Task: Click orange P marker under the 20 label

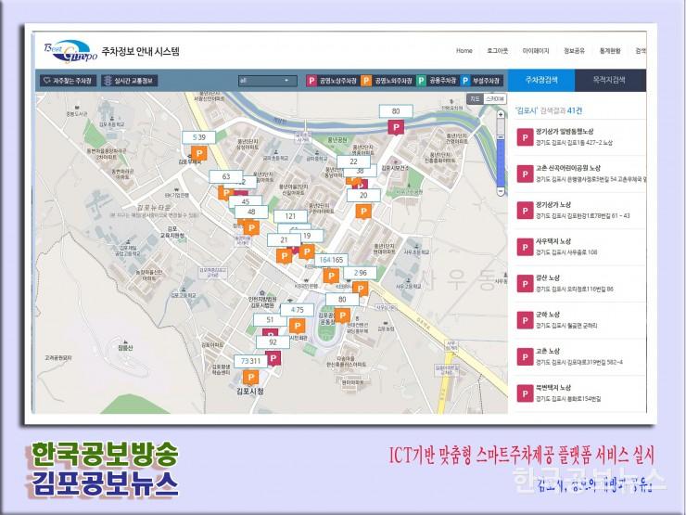Action: coord(363,212)
